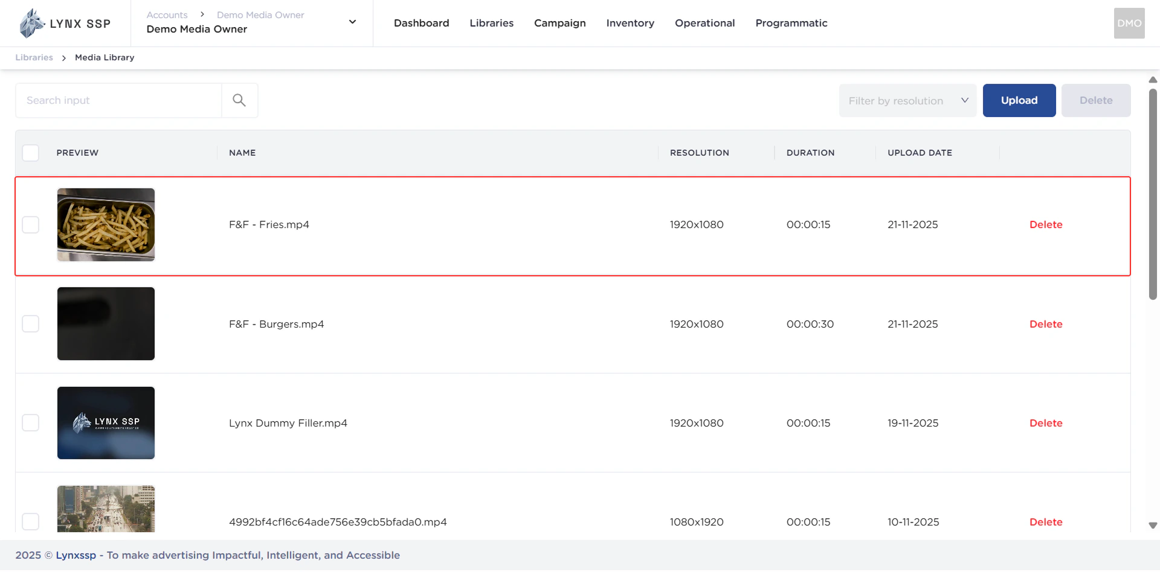The height and width of the screenshot is (572, 1160).
Task: Open the Dashboard menu
Action: click(x=422, y=23)
